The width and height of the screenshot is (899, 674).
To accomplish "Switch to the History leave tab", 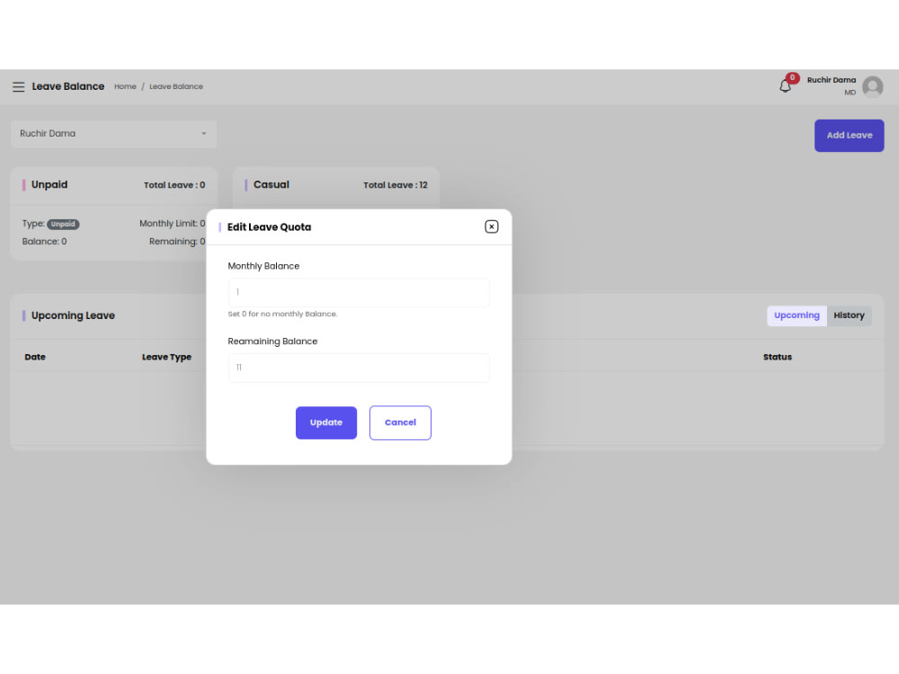I will pyautogui.click(x=849, y=315).
